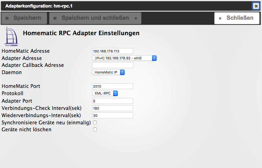The width and height of the screenshot is (262, 168).
Task: Edit the Verbindungs-Check Interval field
Action: 113,108
